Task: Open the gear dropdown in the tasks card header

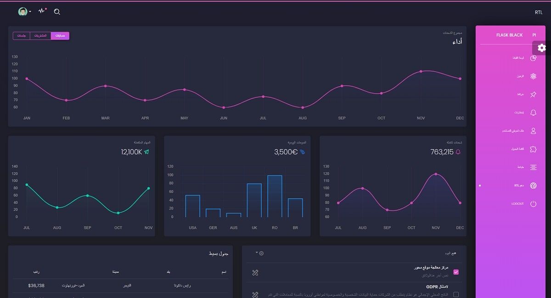Action: click(x=261, y=253)
